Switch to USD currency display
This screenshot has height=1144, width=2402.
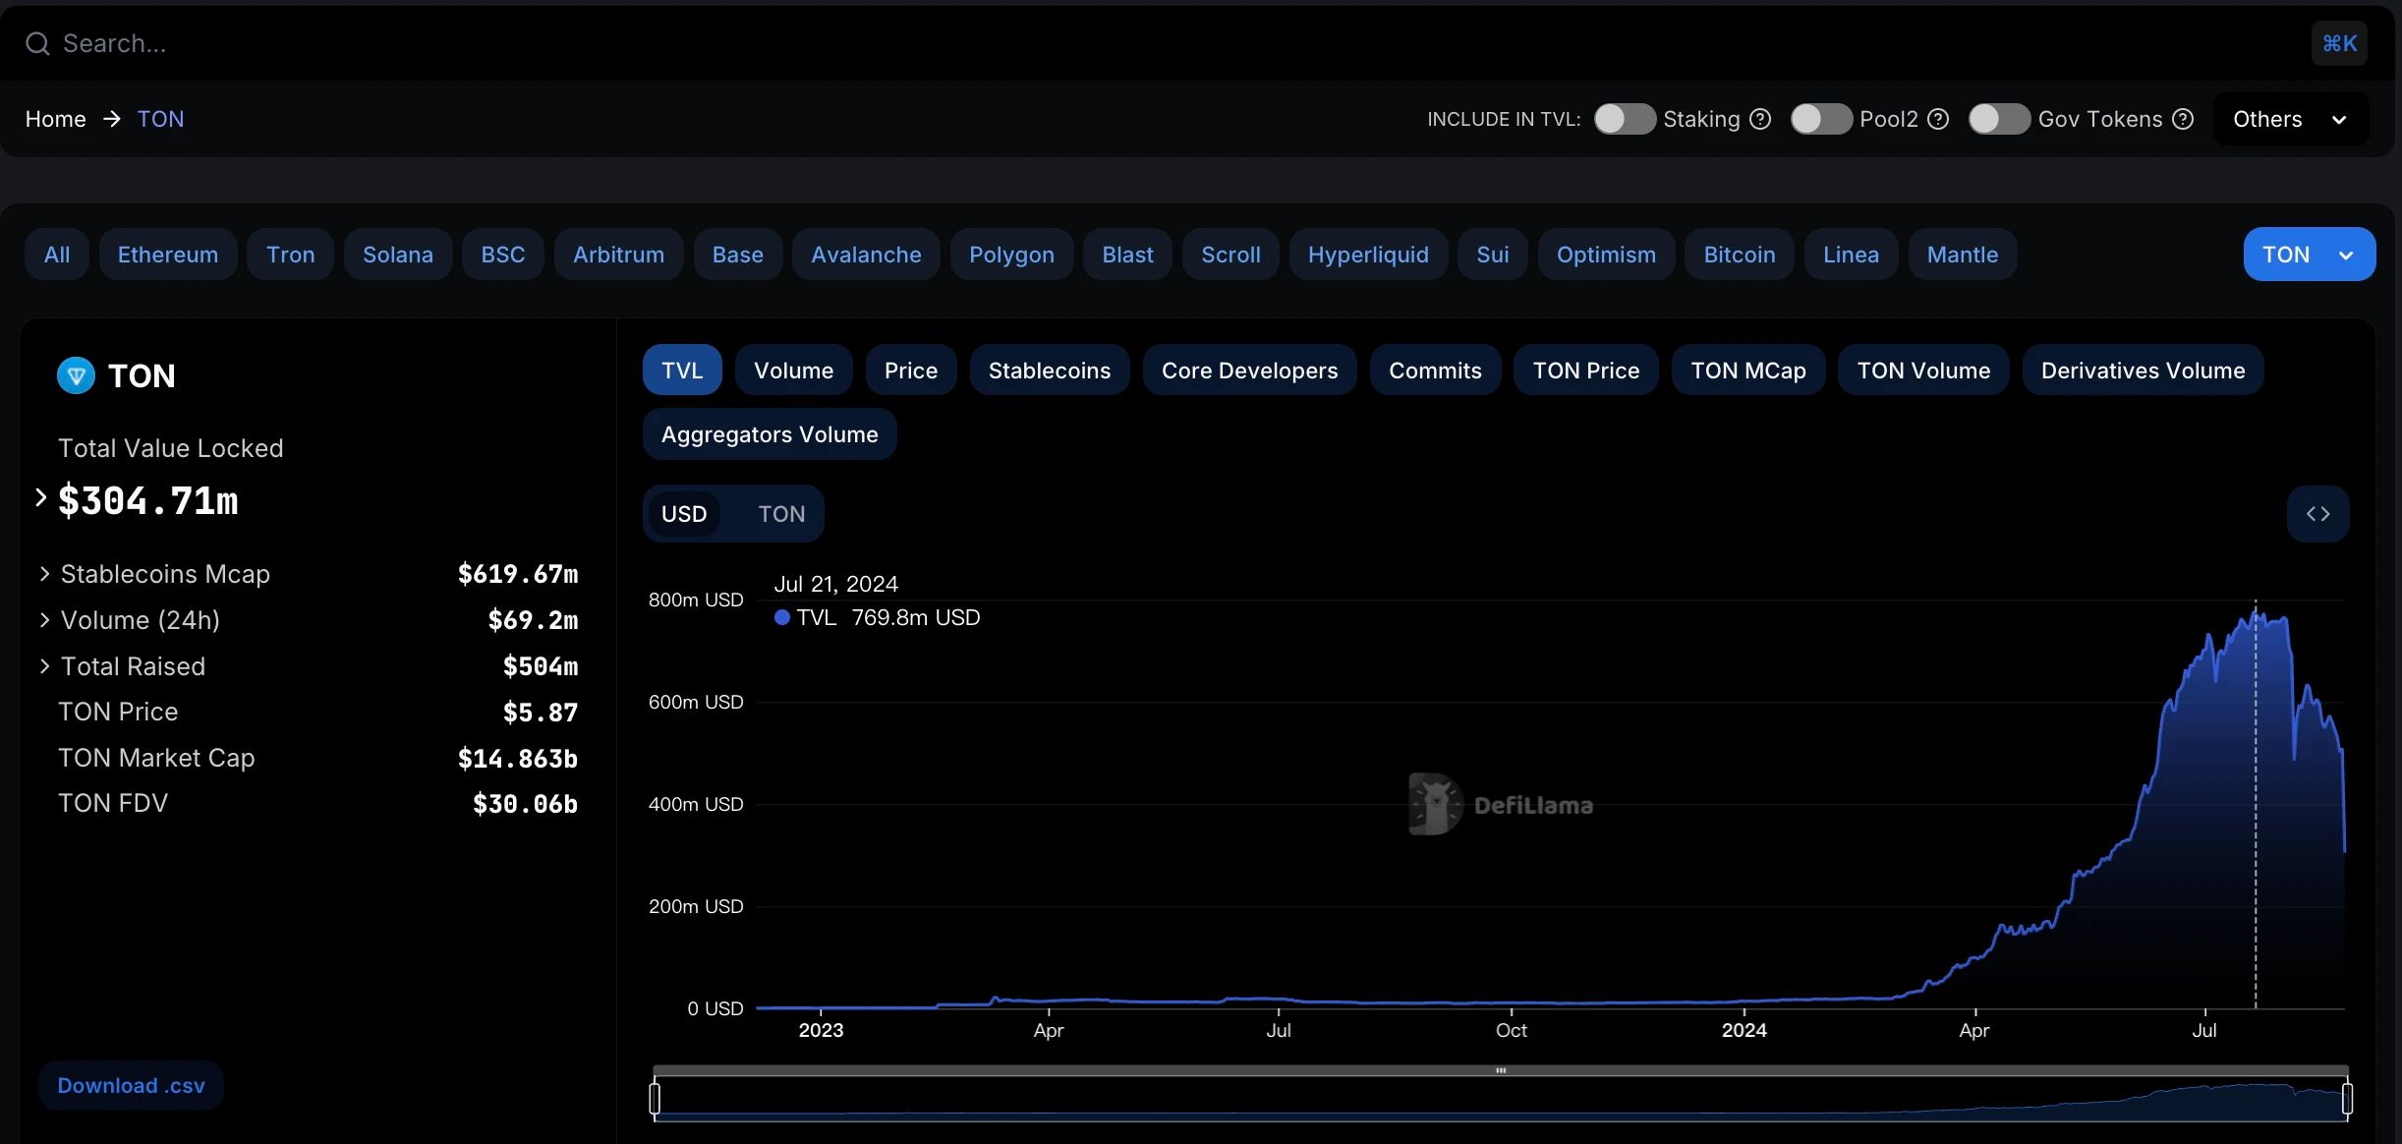coord(685,513)
